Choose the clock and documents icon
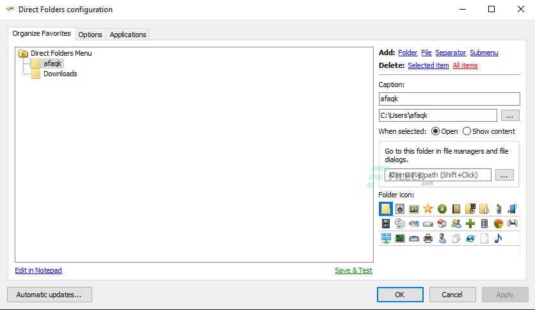Screen dimensions: 535x310 (x=400, y=224)
